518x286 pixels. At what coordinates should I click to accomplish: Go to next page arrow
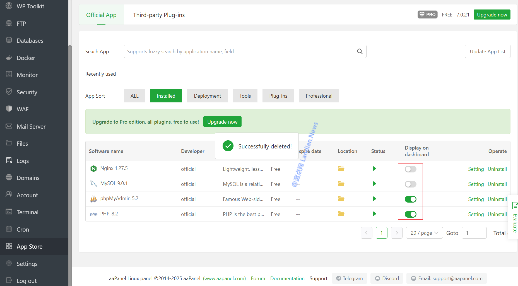(396, 233)
